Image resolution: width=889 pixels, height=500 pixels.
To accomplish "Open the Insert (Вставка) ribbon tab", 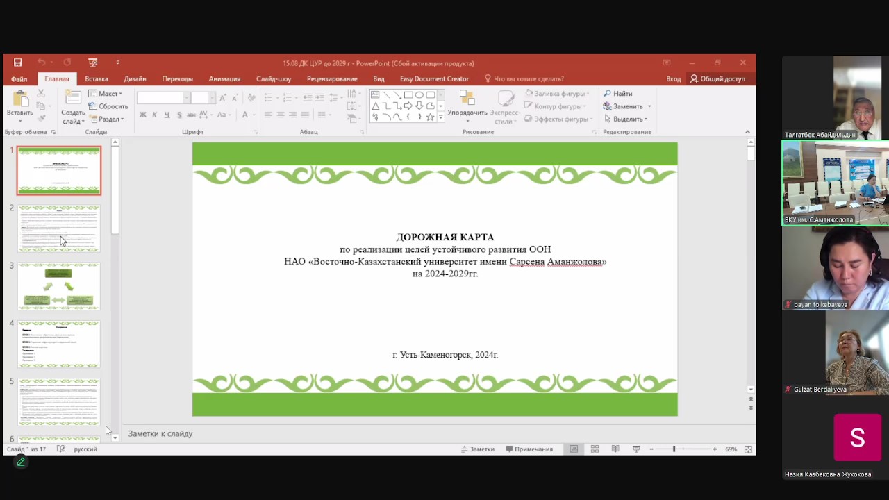I will tap(97, 78).
